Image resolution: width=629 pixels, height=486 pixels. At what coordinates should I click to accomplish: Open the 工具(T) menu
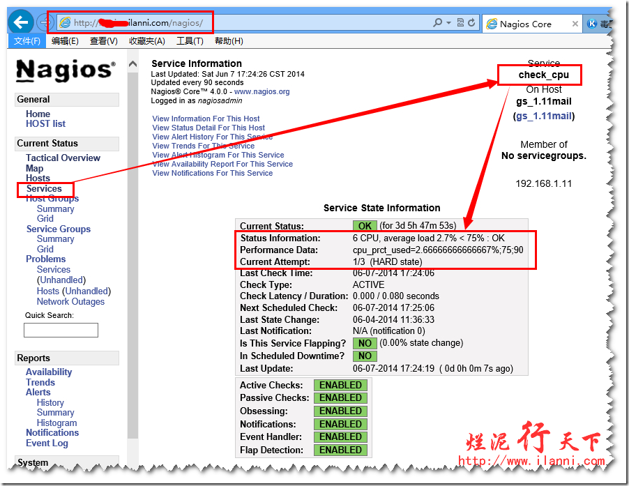[190, 41]
